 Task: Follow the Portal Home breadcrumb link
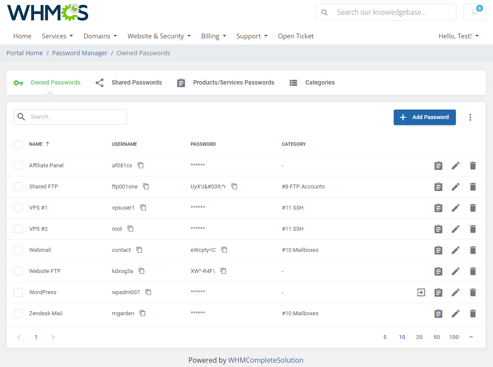[x=25, y=53]
